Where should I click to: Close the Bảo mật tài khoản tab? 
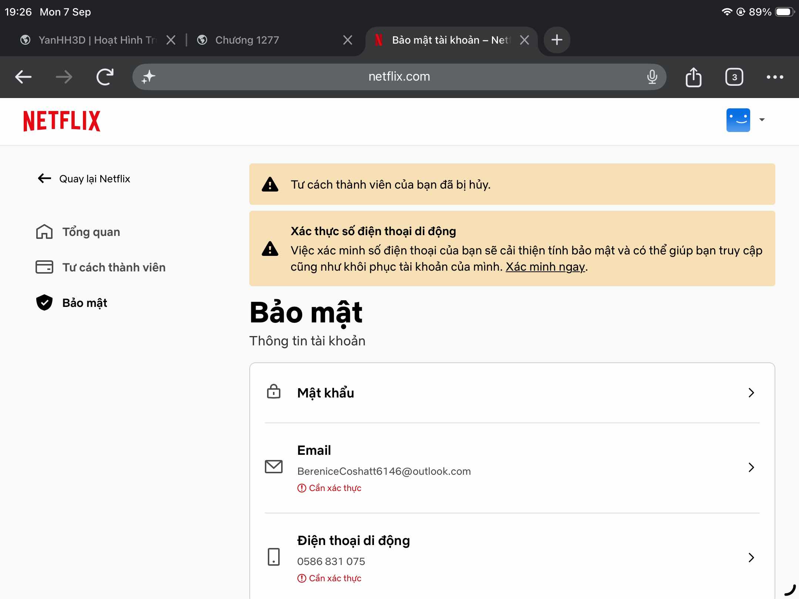point(525,40)
